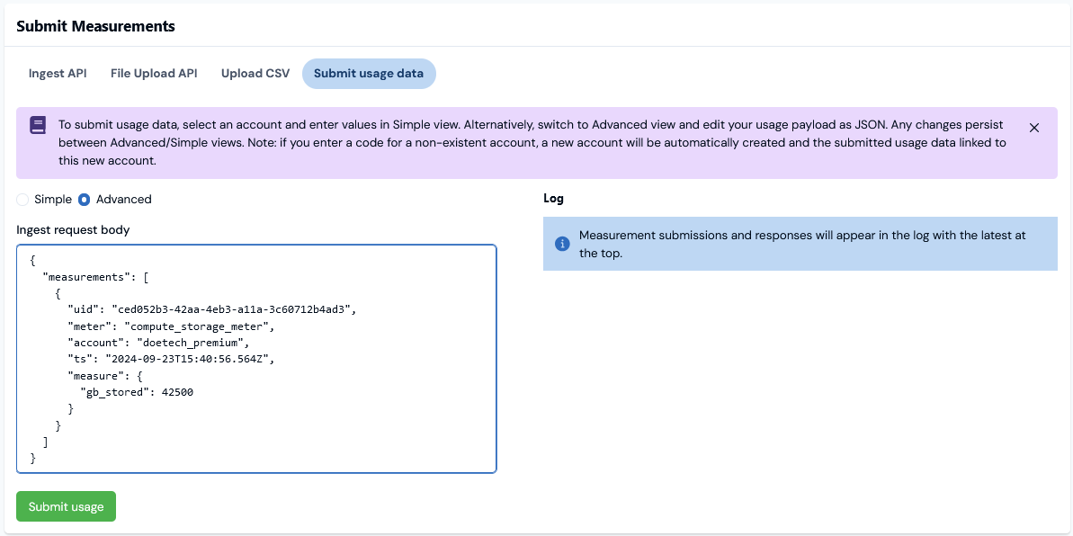Open the Ingest API tab
The width and height of the screenshot is (1073, 536).
coord(58,73)
